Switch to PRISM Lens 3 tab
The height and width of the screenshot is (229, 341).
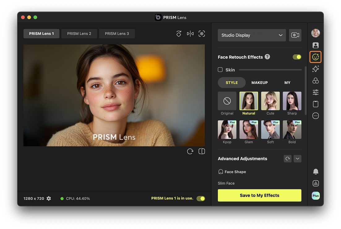(117, 34)
